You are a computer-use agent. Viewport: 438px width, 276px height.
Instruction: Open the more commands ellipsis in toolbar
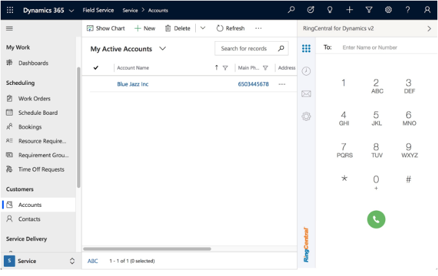[258, 28]
